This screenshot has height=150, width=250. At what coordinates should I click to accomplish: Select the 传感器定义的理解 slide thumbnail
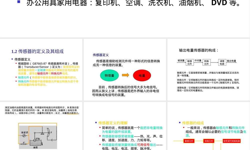[125, 126]
